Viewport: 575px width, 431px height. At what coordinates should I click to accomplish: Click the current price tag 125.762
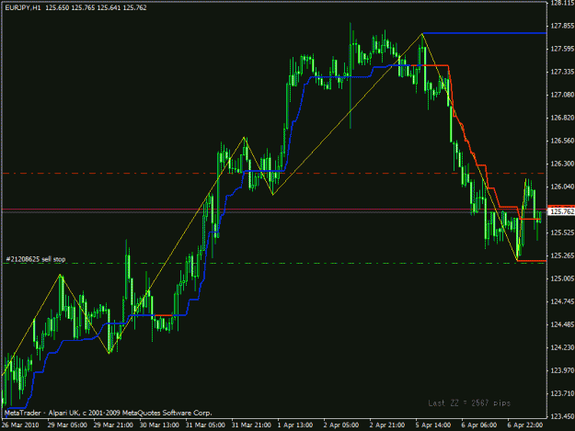click(x=562, y=211)
